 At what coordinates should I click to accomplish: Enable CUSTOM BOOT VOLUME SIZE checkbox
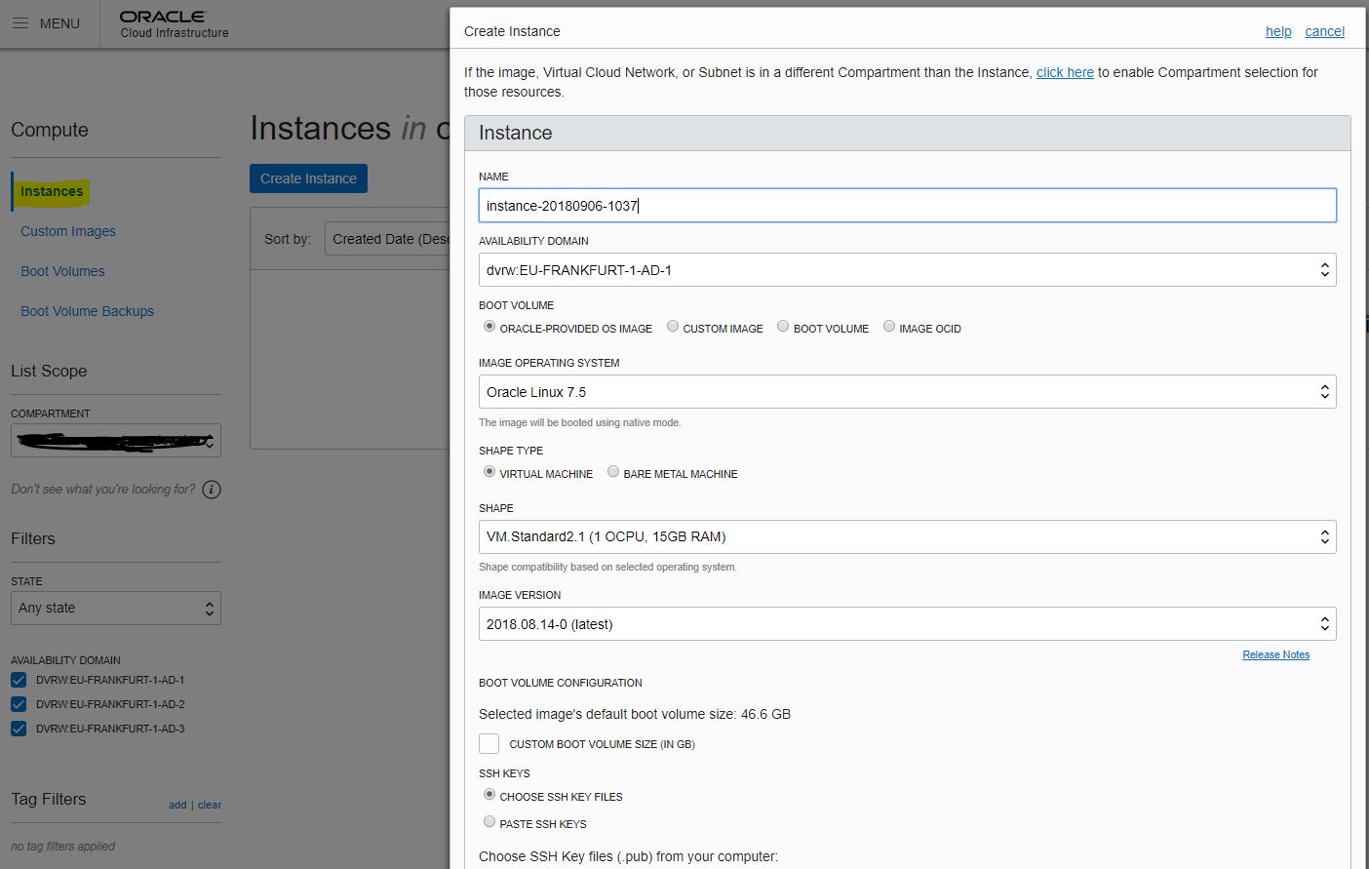click(x=489, y=744)
